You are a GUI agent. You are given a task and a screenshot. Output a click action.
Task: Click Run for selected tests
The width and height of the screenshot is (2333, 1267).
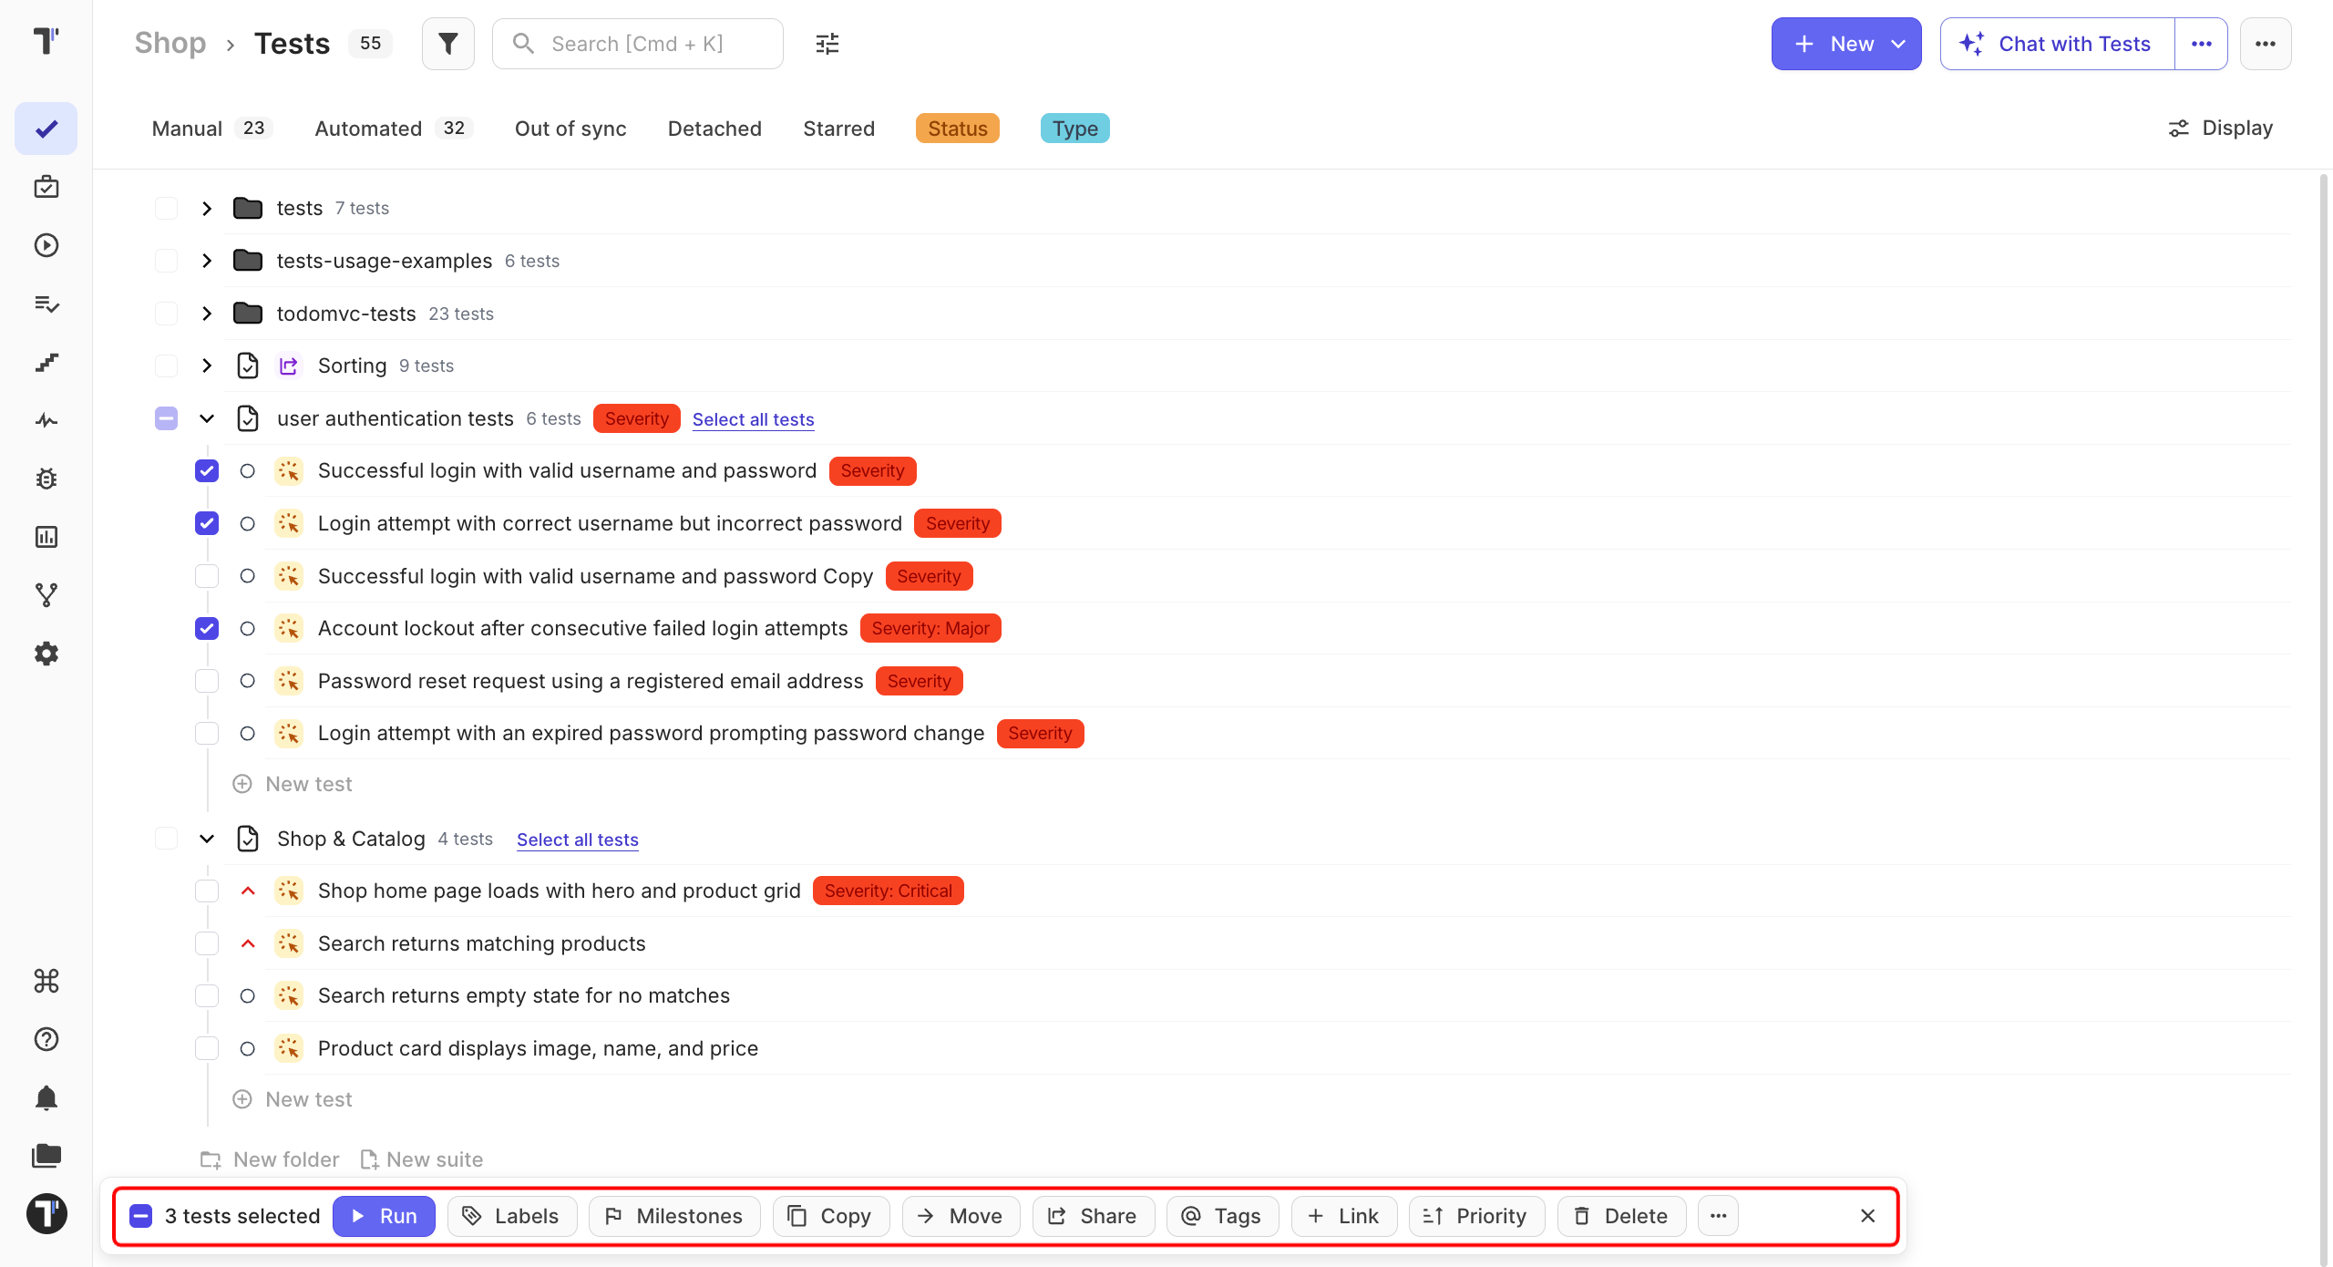pyautogui.click(x=384, y=1216)
